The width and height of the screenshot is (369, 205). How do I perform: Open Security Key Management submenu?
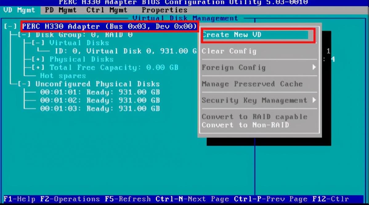click(x=254, y=100)
